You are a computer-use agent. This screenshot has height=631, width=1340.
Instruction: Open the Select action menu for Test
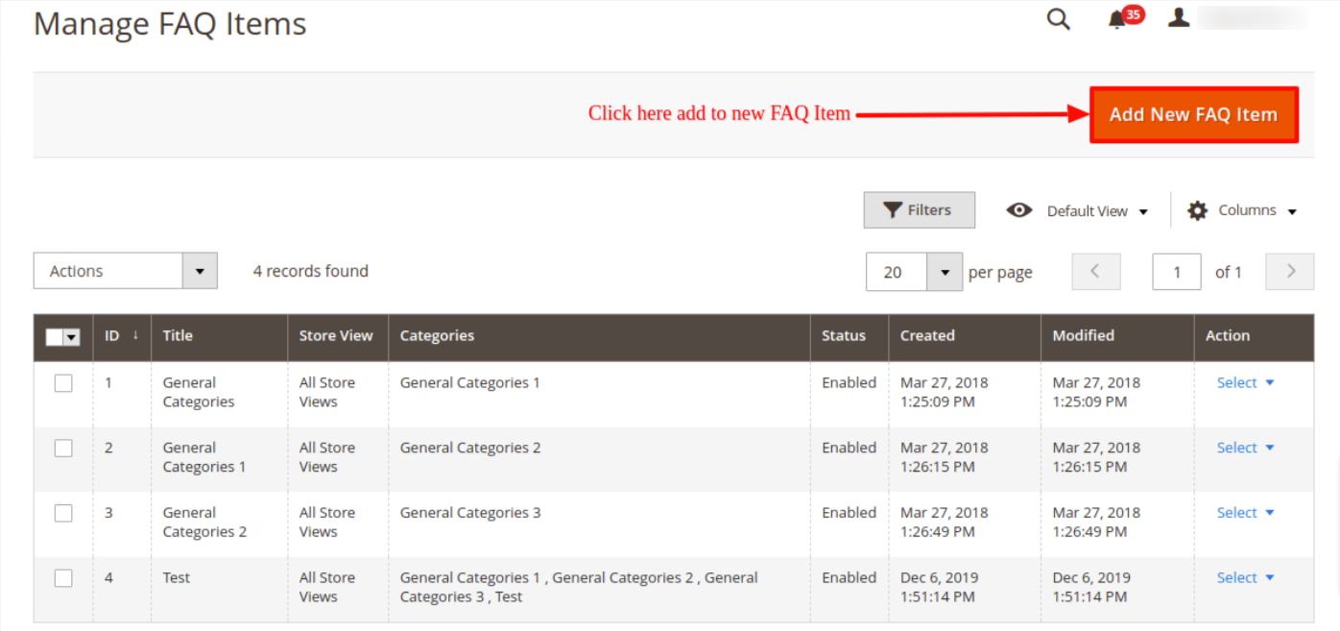point(1245,578)
